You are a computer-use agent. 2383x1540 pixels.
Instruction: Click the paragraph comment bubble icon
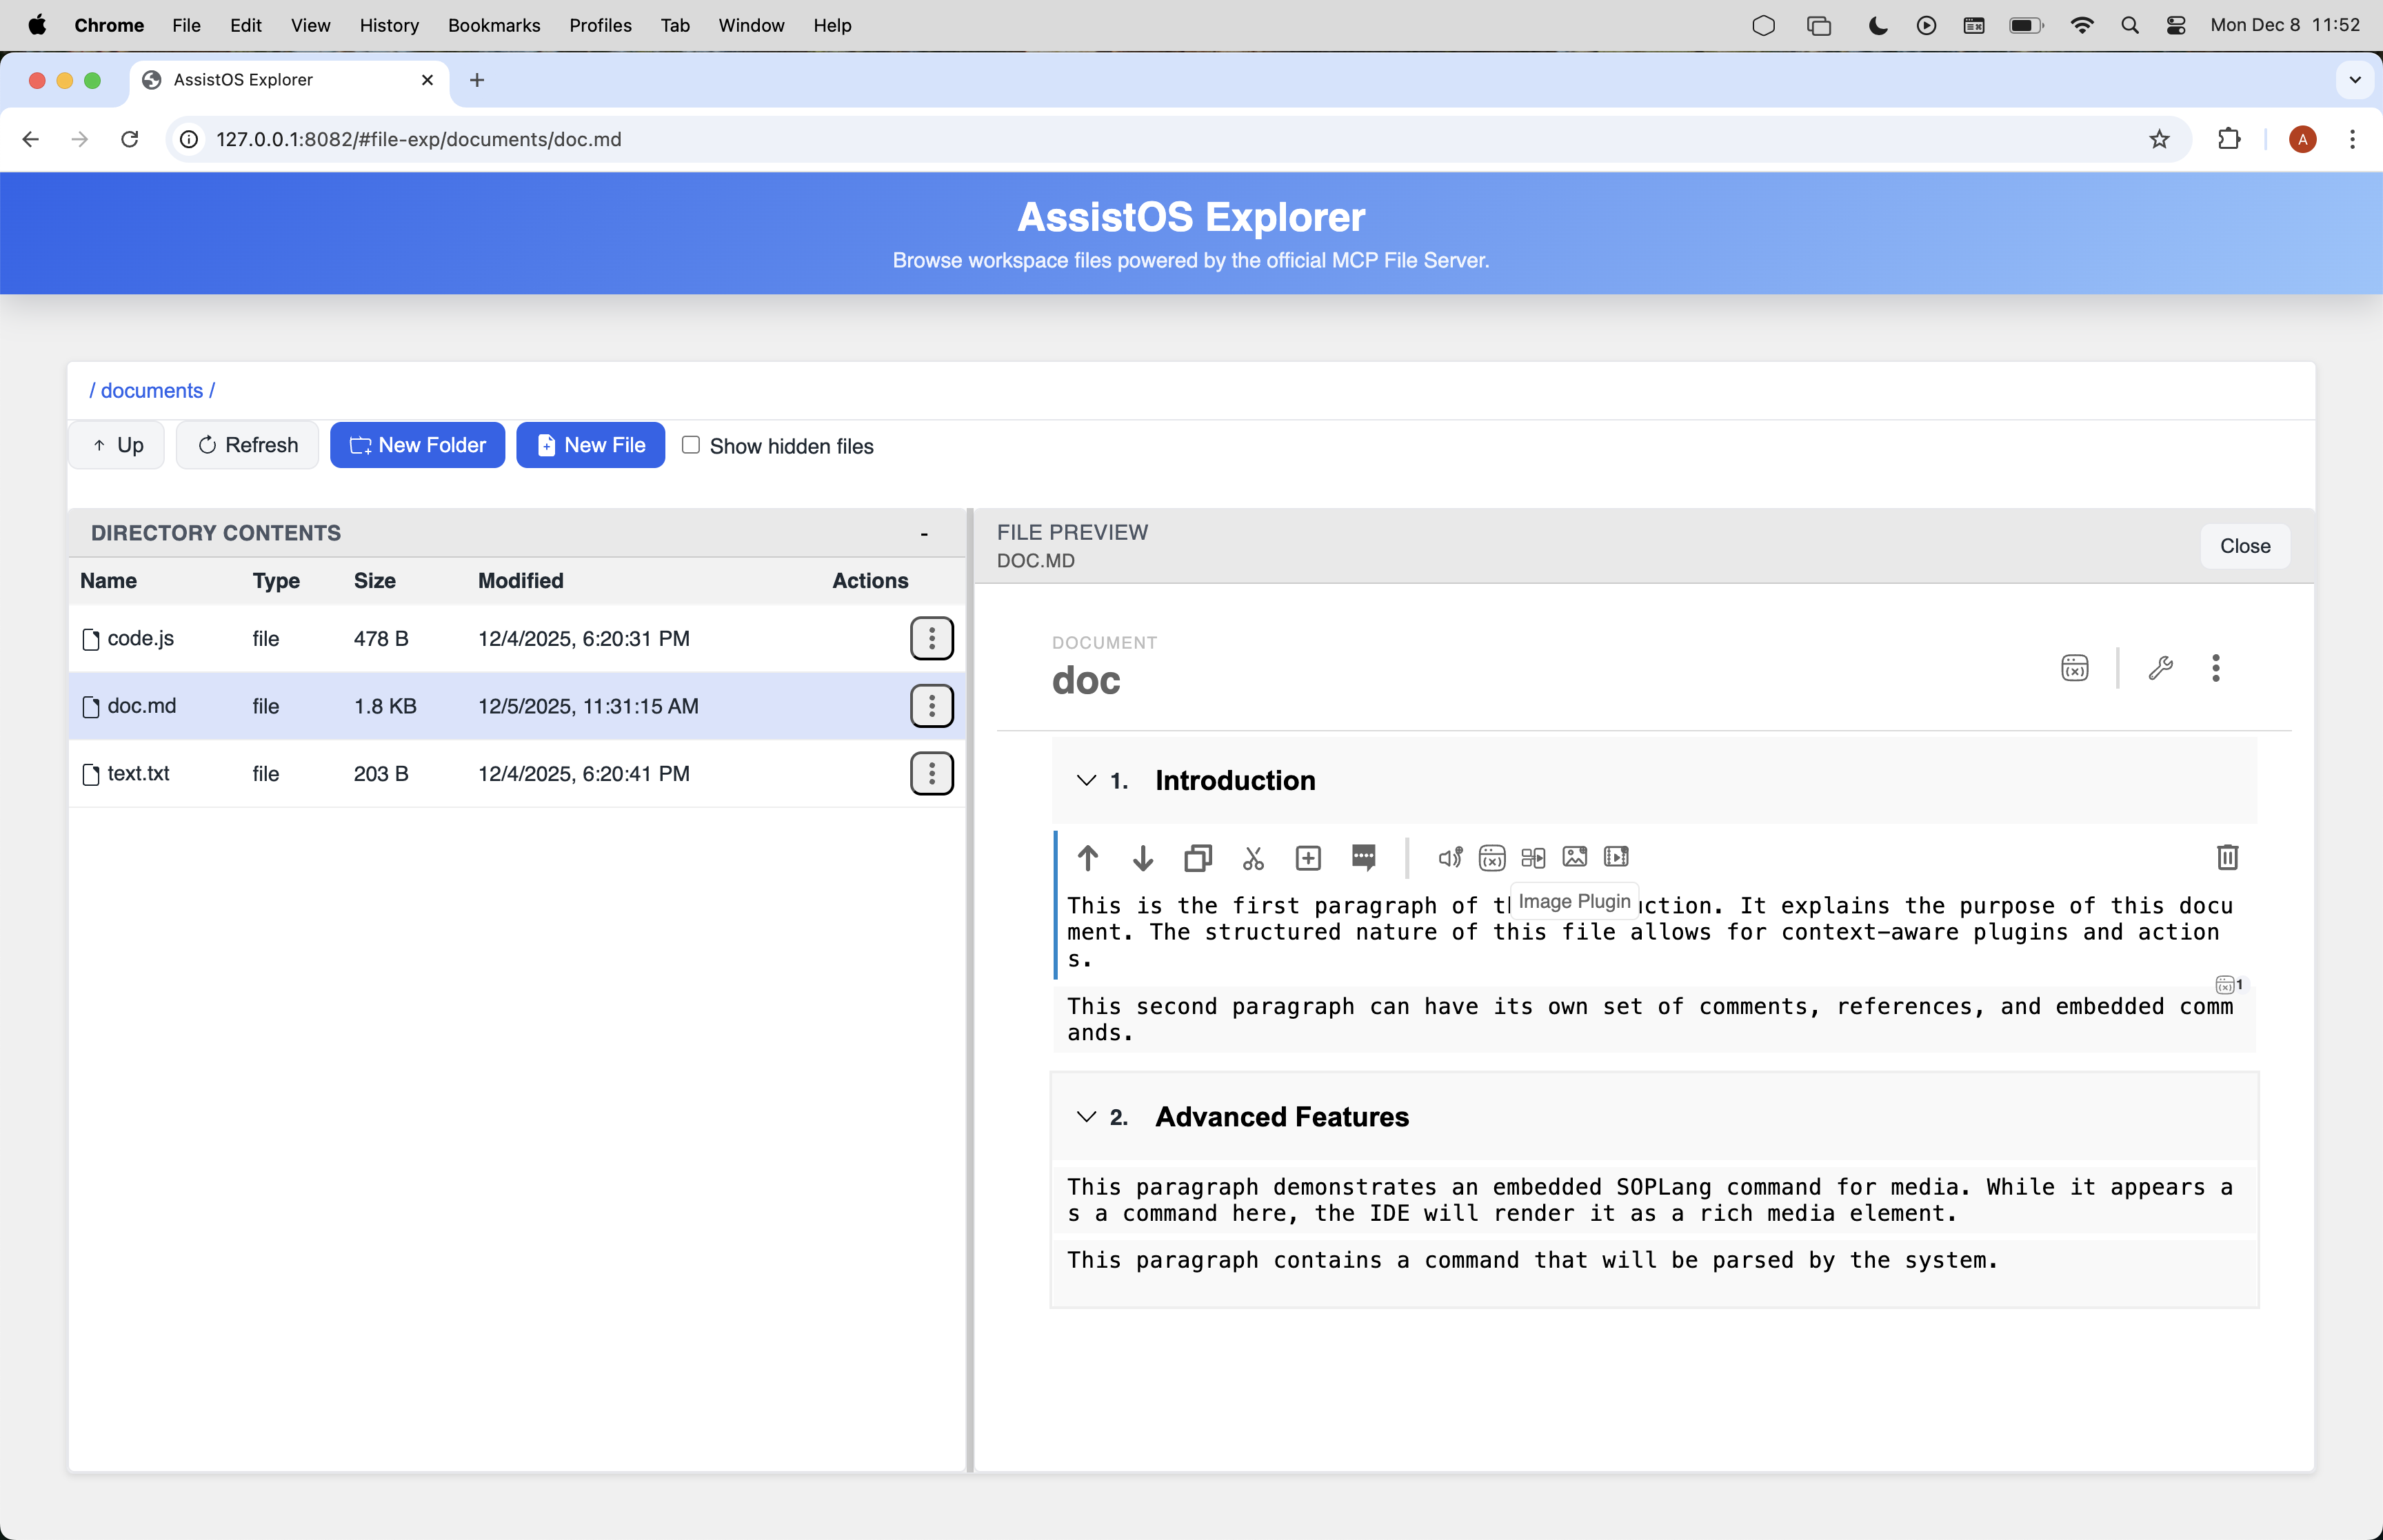coord(1363,857)
